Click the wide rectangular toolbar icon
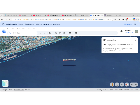 coord(70,33)
